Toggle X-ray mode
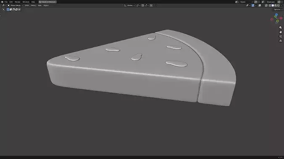The height and width of the screenshot is (159, 284). (266, 5)
